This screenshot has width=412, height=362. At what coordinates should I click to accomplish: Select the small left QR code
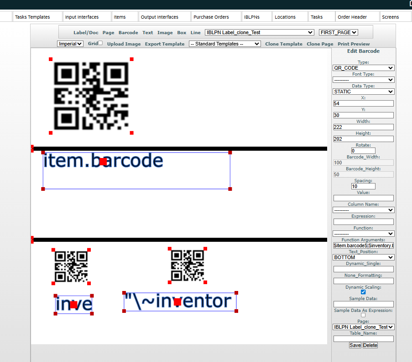tap(71, 266)
